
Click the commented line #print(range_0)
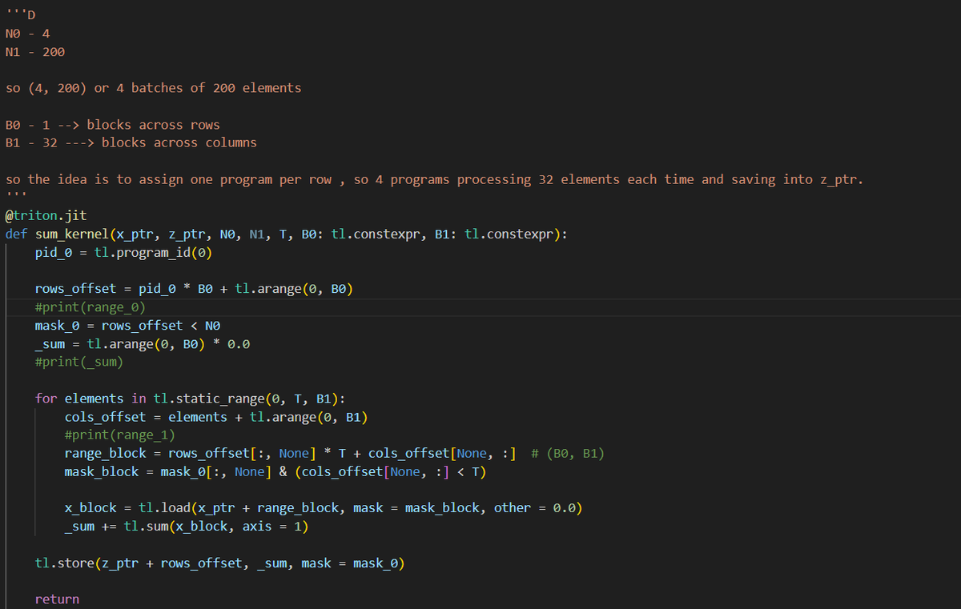[x=90, y=307]
